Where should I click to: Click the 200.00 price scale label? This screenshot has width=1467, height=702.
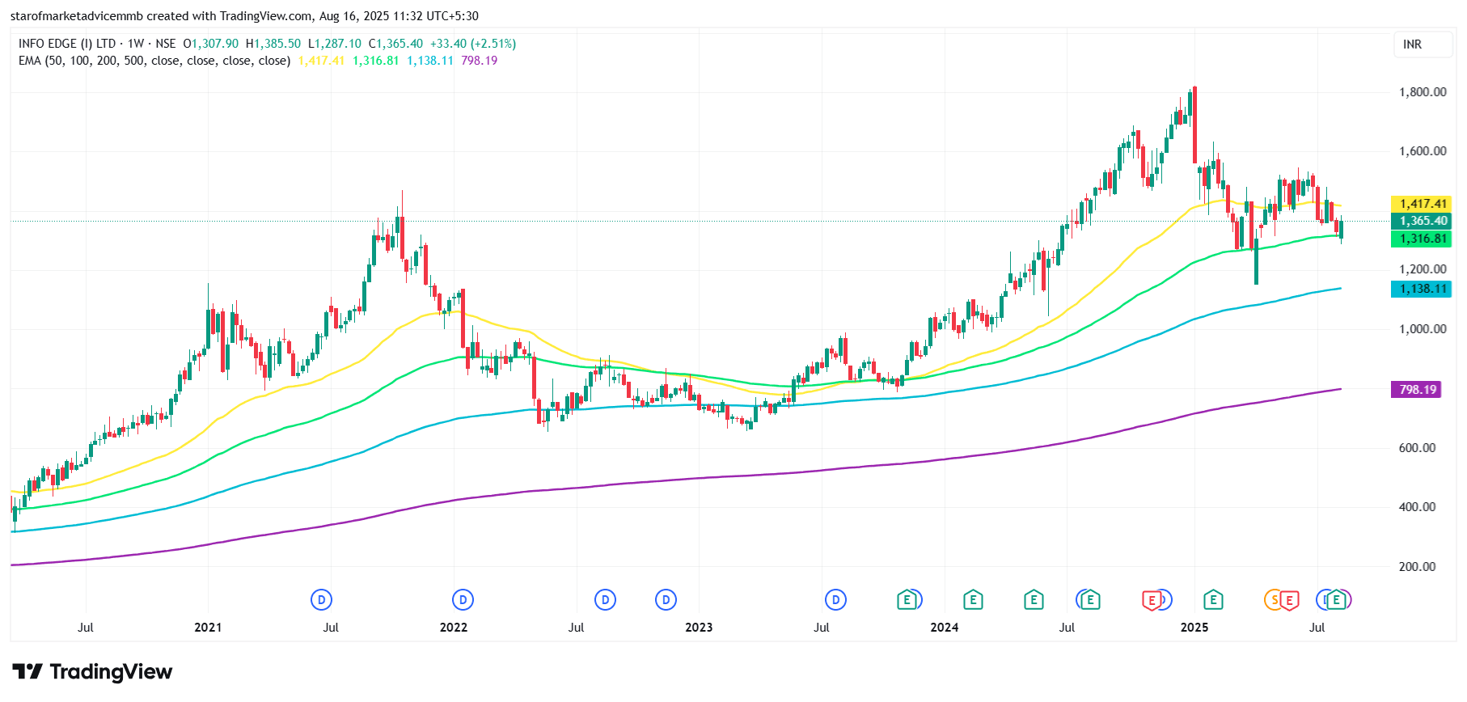click(x=1417, y=567)
